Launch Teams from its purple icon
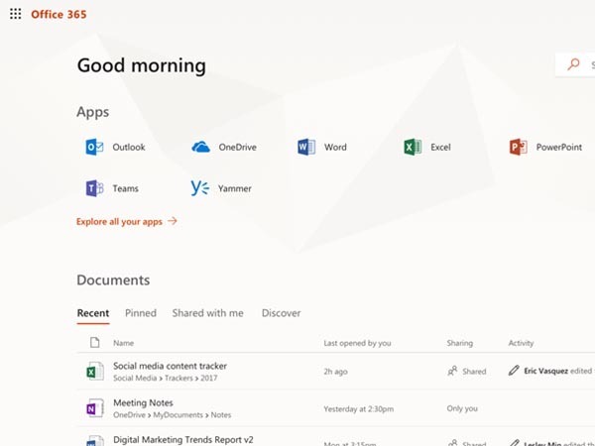The image size is (595, 446). [x=94, y=188]
